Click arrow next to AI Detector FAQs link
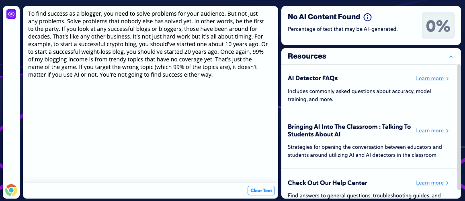The image size is (465, 201). (447, 79)
